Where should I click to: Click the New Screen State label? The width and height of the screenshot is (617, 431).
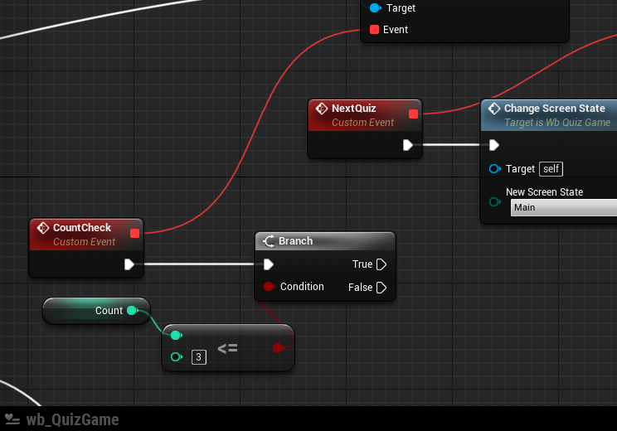pyautogui.click(x=544, y=192)
